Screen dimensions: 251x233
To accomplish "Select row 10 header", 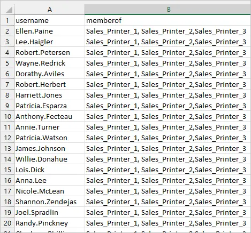I will pos(7,116).
